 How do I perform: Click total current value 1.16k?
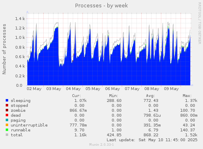click(x=80, y=135)
